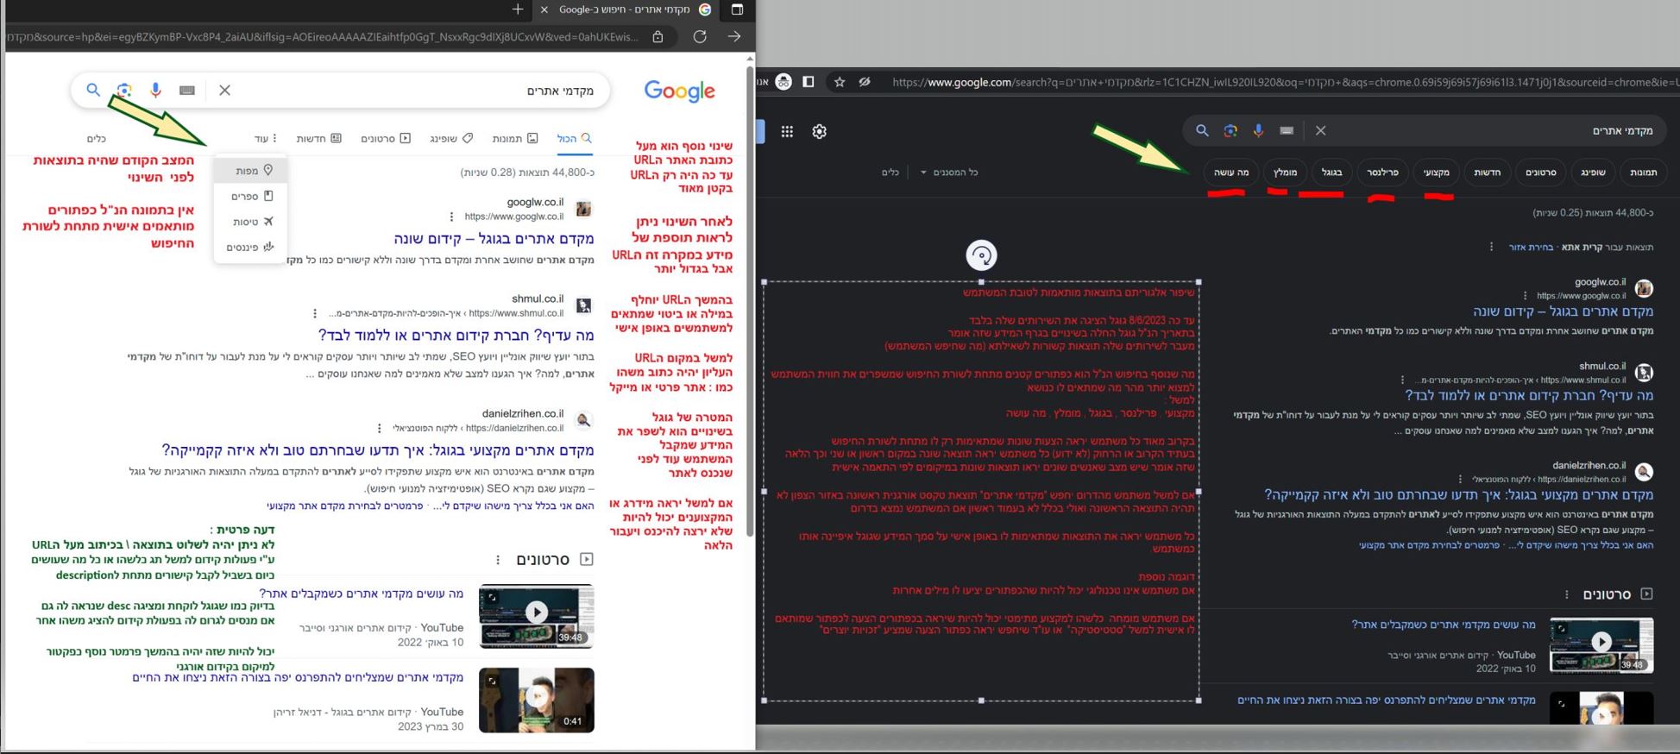Image resolution: width=1680 pixels, height=754 pixels.
Task: Open the three-dot menu beside googlw.co.il in the light window
Action: pyautogui.click(x=451, y=217)
